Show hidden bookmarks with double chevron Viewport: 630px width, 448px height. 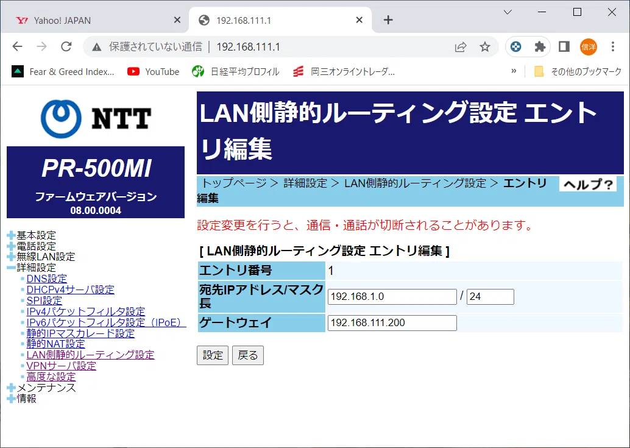tap(514, 71)
